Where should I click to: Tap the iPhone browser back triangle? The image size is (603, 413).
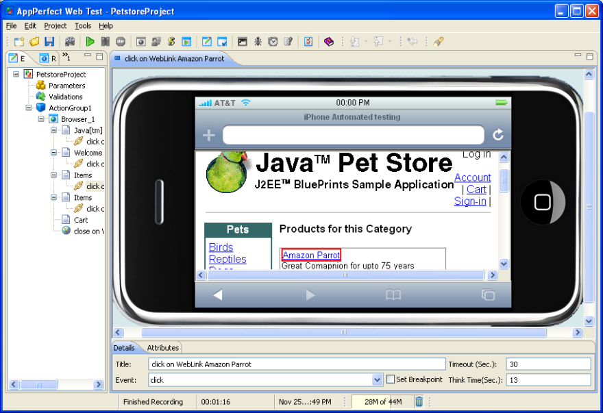[218, 295]
